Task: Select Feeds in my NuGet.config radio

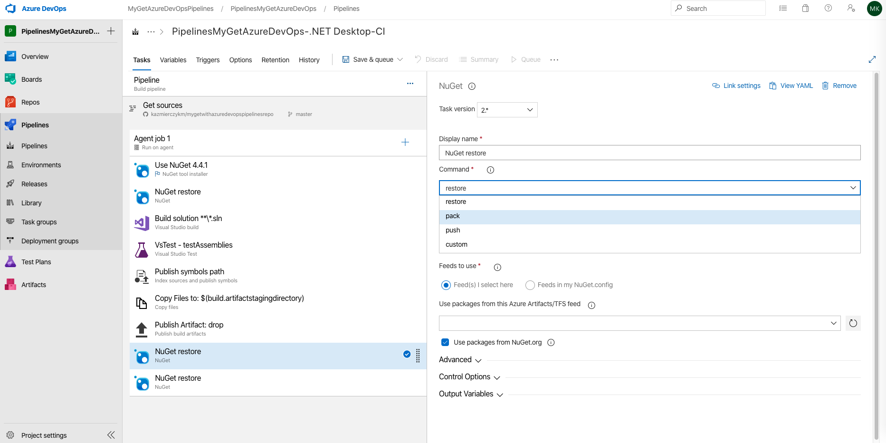Action: tap(530, 285)
